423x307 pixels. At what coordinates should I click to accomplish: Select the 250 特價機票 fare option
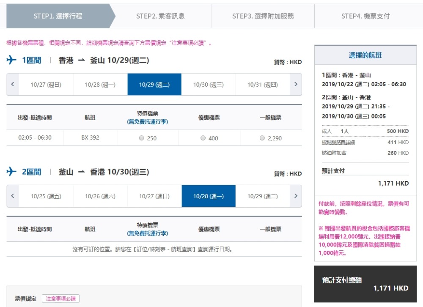pyautogui.click(x=141, y=138)
